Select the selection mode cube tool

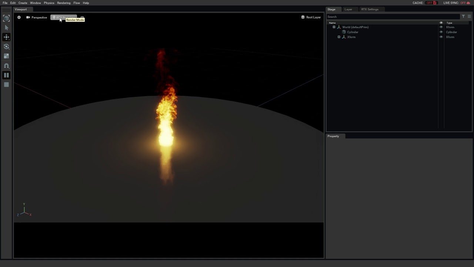pyautogui.click(x=6, y=19)
